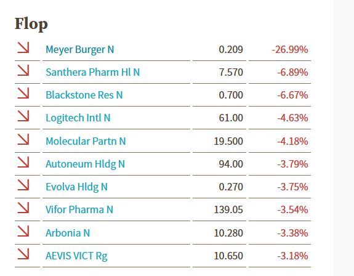Image resolution: width=354 pixels, height=276 pixels.
Task: Click the down-trend arrow next to Autoneum Hldg
Action: tap(23, 162)
